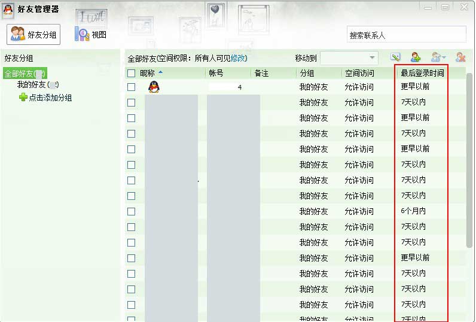Screen dimensions: 476x322
Task: Tick checkbox in row just below penguin row
Action: pos(131,103)
